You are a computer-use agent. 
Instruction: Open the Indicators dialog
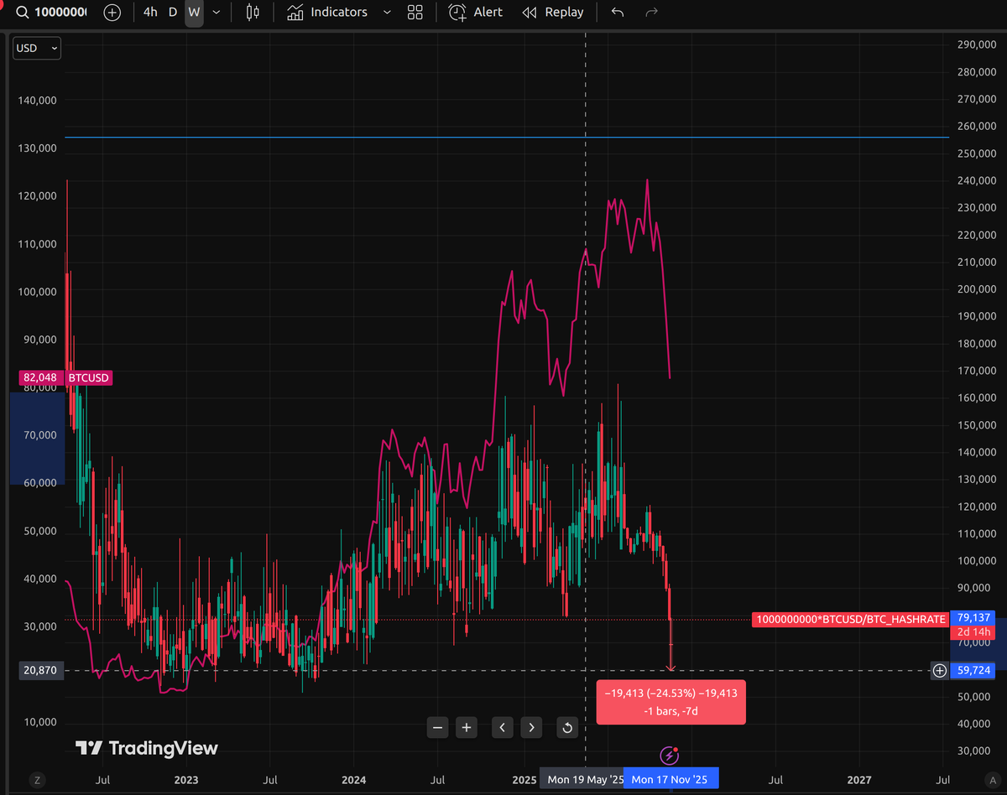(327, 13)
